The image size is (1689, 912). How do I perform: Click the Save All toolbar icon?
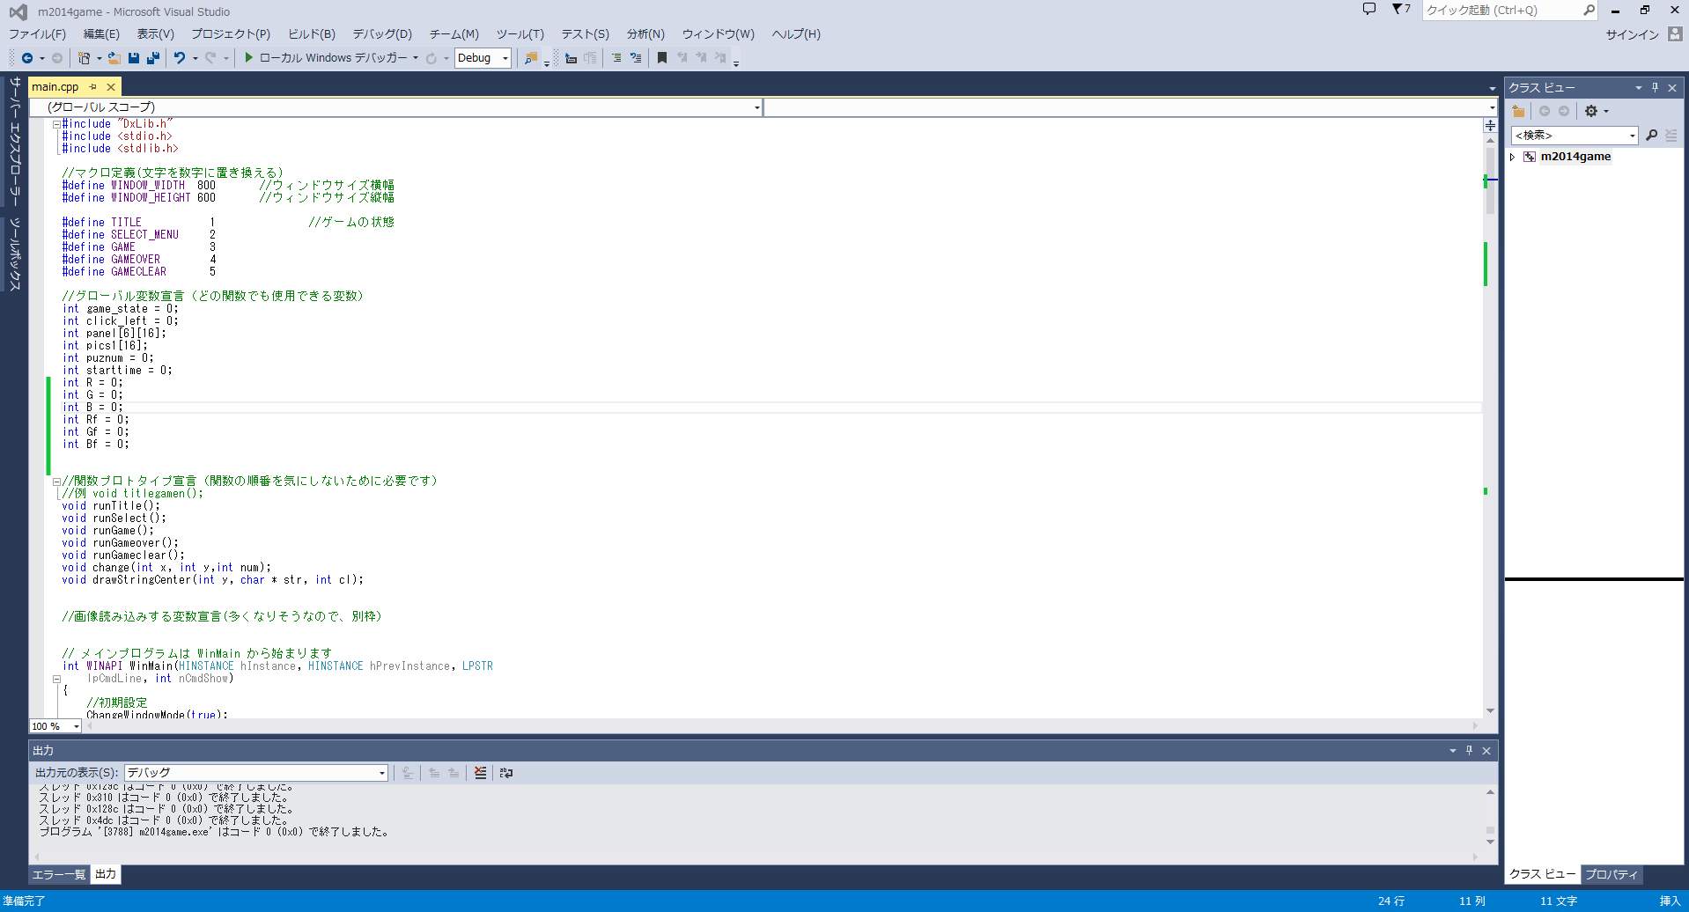click(x=152, y=58)
